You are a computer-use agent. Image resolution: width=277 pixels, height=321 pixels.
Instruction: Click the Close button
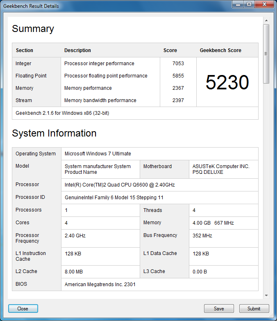tap(23, 309)
